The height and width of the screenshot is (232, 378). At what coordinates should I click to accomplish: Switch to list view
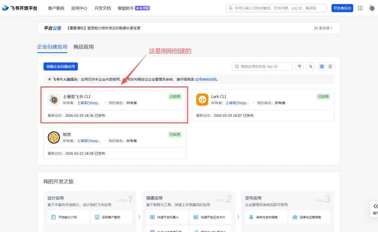point(330,66)
